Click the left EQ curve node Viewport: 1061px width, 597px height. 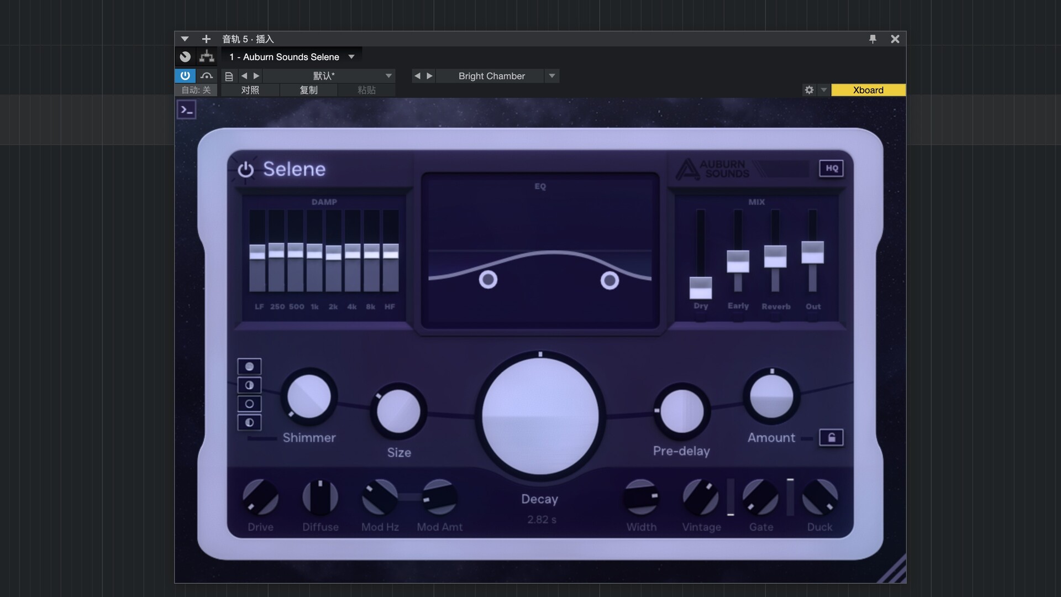point(488,280)
